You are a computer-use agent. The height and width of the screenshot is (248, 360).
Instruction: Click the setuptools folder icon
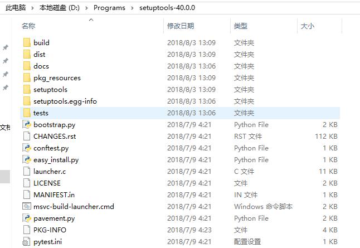[27, 90]
